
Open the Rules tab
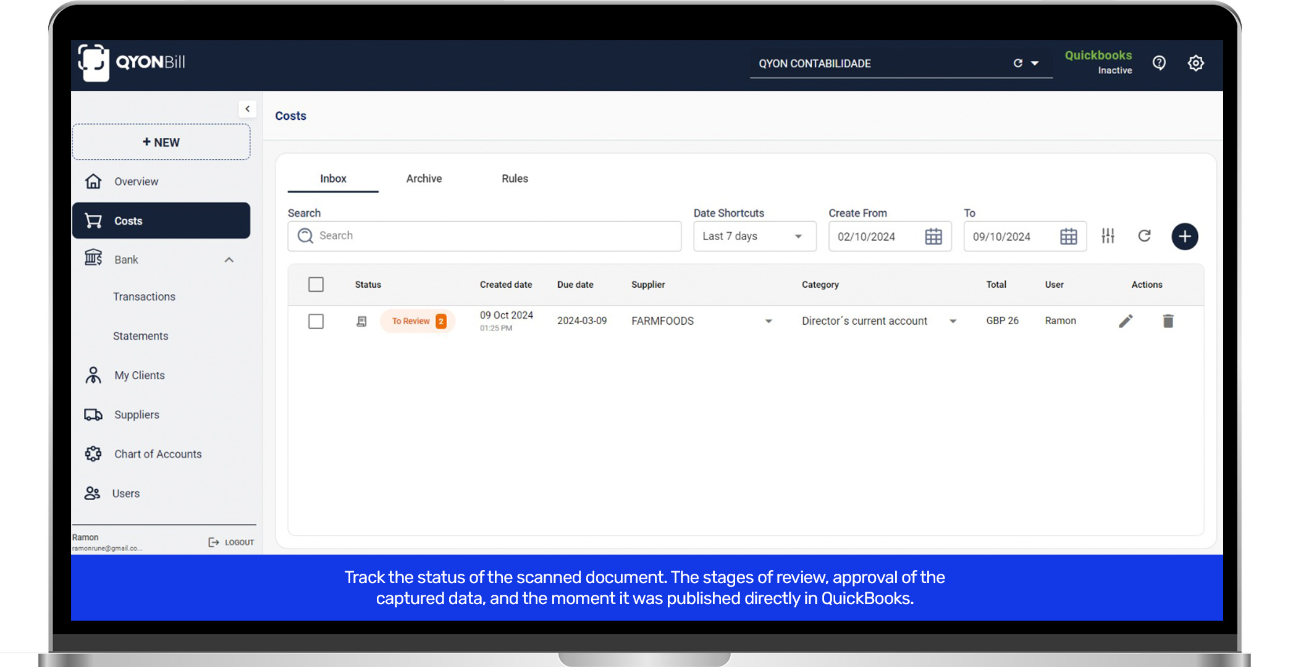[515, 178]
